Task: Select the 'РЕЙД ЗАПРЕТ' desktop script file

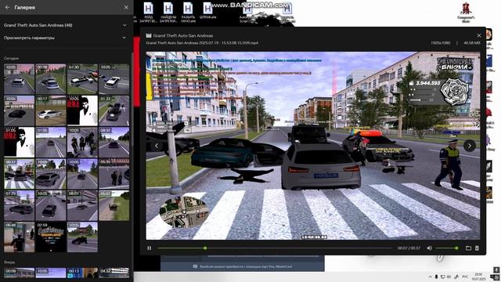Action: click(148, 13)
